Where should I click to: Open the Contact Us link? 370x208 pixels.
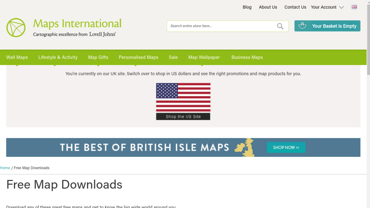click(x=295, y=7)
